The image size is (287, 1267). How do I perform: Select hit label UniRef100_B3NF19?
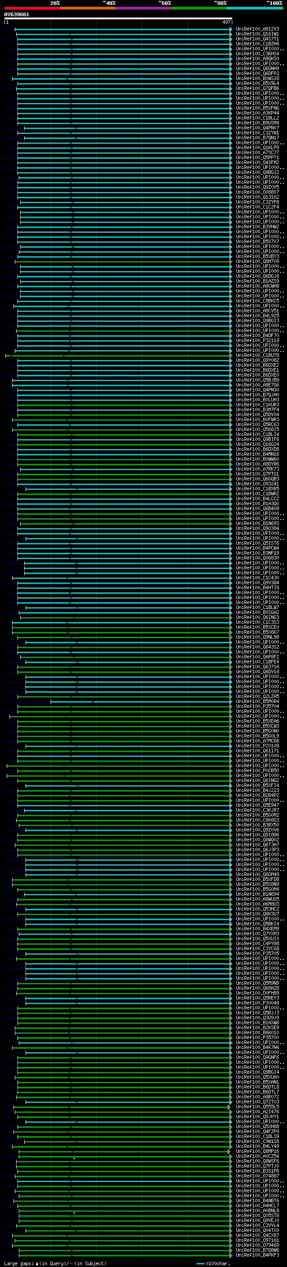pos(257,553)
